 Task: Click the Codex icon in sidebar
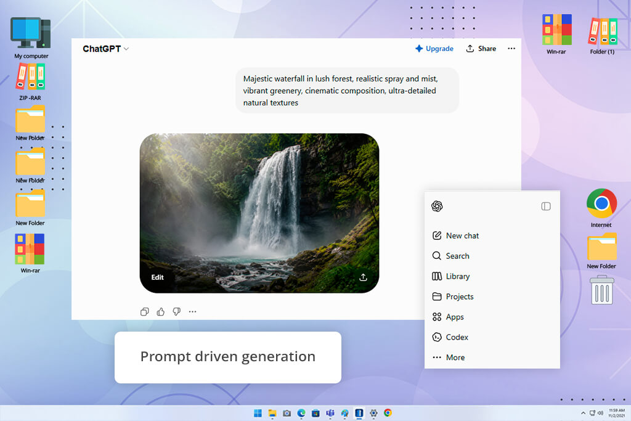437,337
